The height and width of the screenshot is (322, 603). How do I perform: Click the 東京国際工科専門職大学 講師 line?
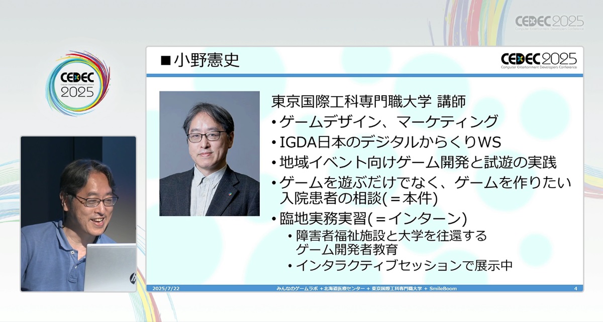click(368, 102)
